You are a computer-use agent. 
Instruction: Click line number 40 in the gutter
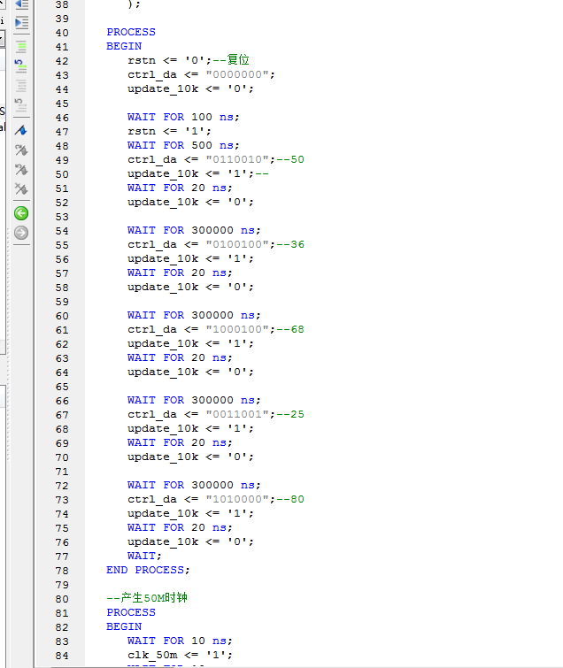[62, 33]
